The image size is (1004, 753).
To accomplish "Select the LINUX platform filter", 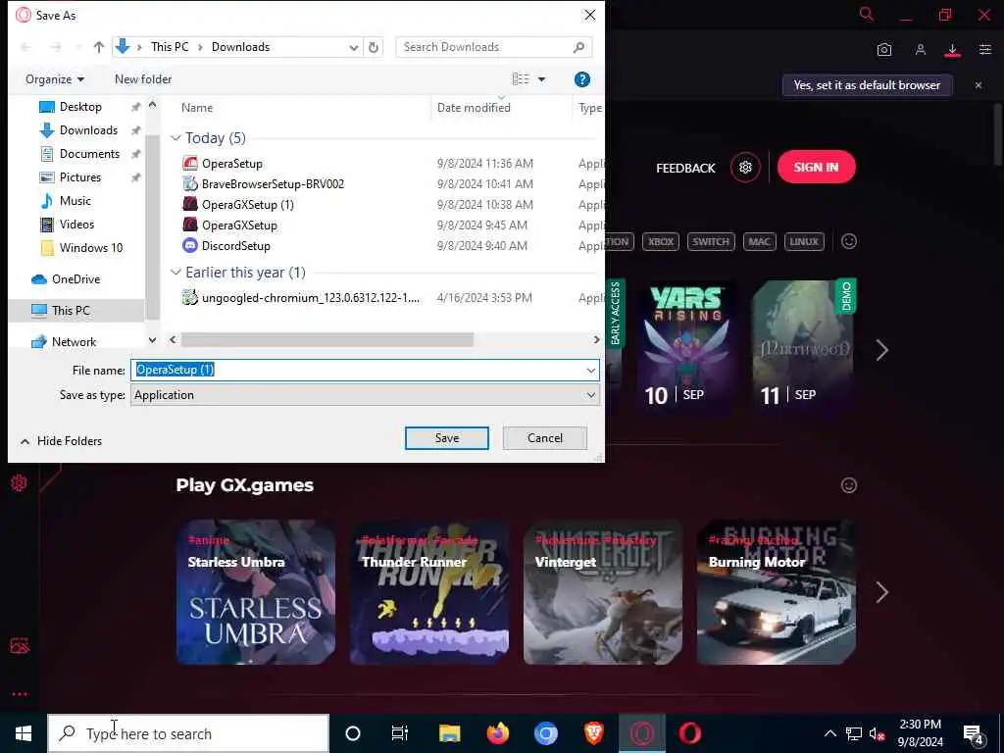I will click(804, 241).
